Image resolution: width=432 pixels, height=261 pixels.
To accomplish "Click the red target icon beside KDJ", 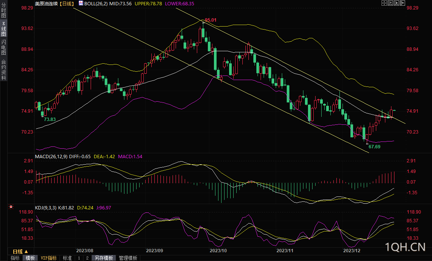I will (11, 206).
